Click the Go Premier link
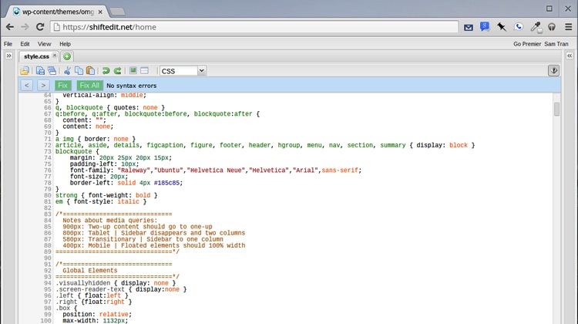The image size is (578, 324). click(527, 44)
